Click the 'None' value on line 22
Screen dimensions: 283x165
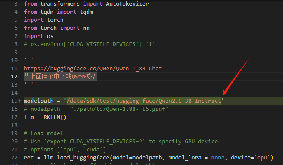coord(218,158)
